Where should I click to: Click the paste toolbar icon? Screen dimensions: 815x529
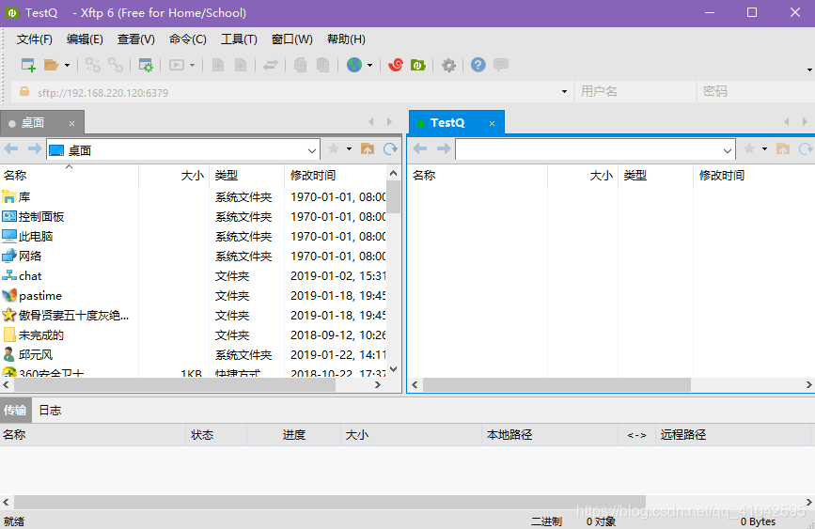(322, 65)
